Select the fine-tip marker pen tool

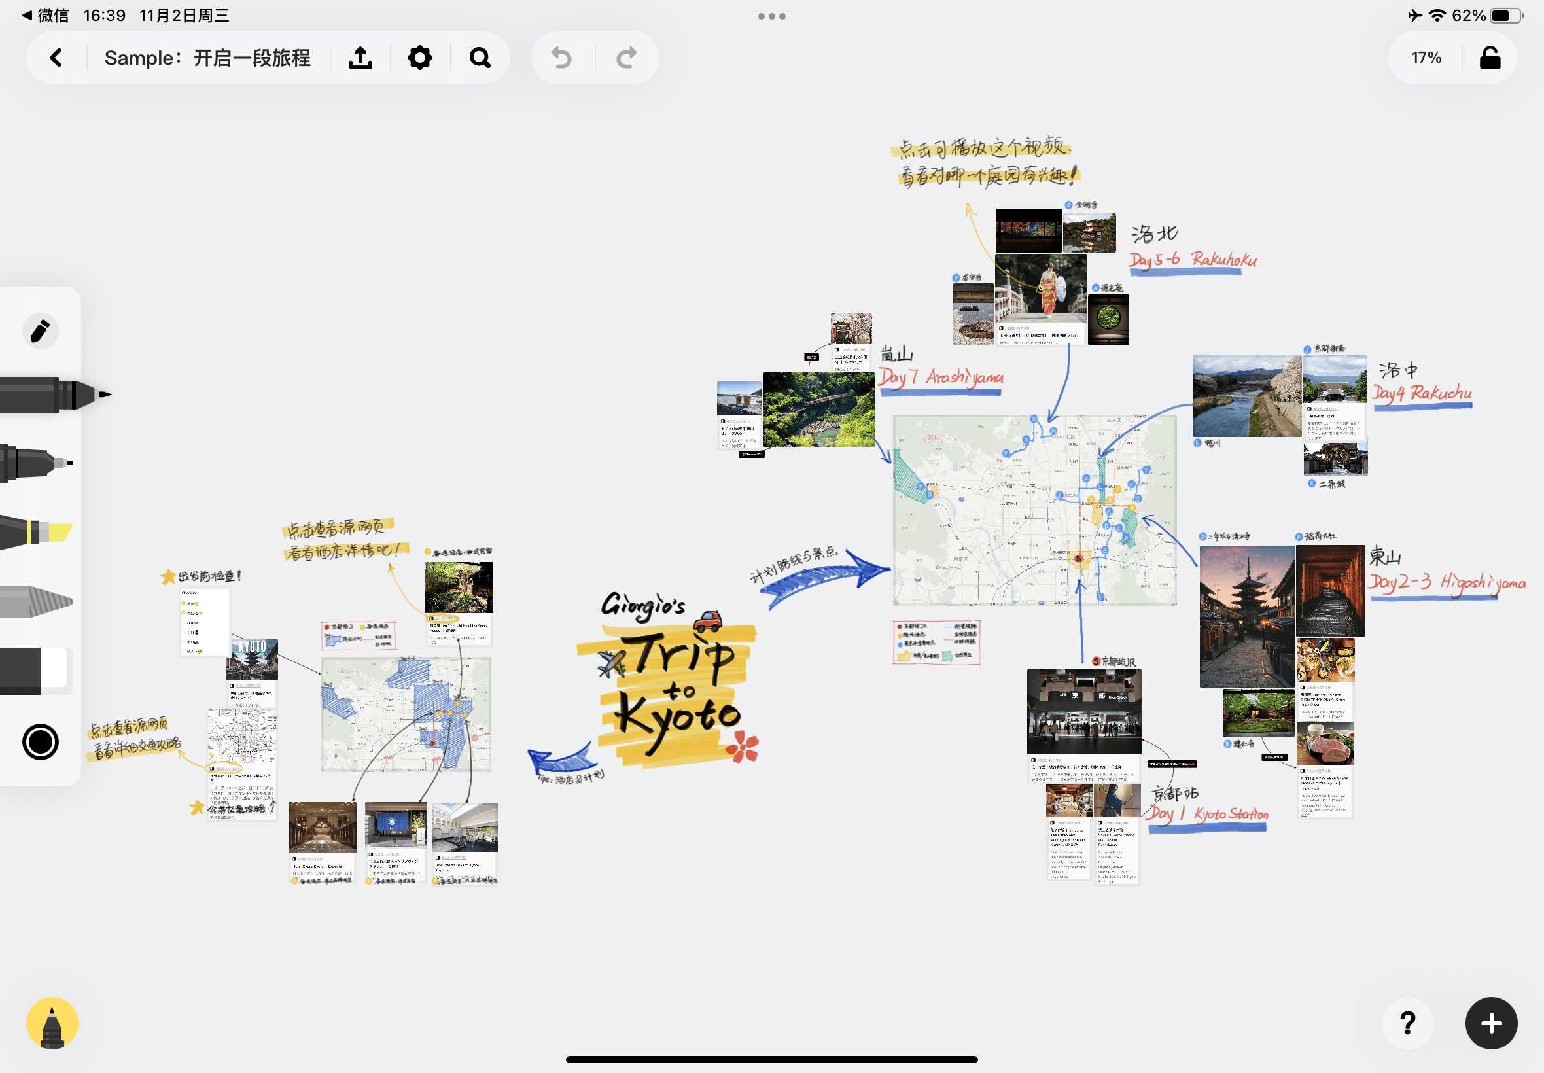(37, 463)
